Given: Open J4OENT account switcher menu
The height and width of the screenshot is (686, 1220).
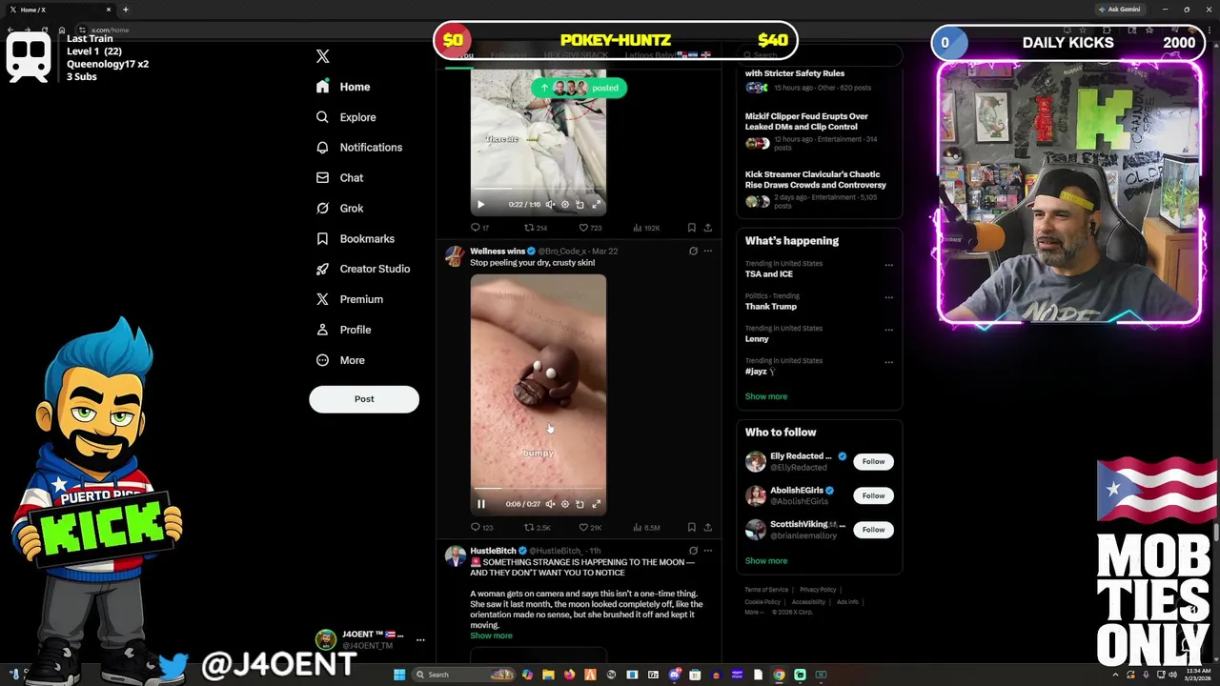Looking at the screenshot, I should coord(370,639).
